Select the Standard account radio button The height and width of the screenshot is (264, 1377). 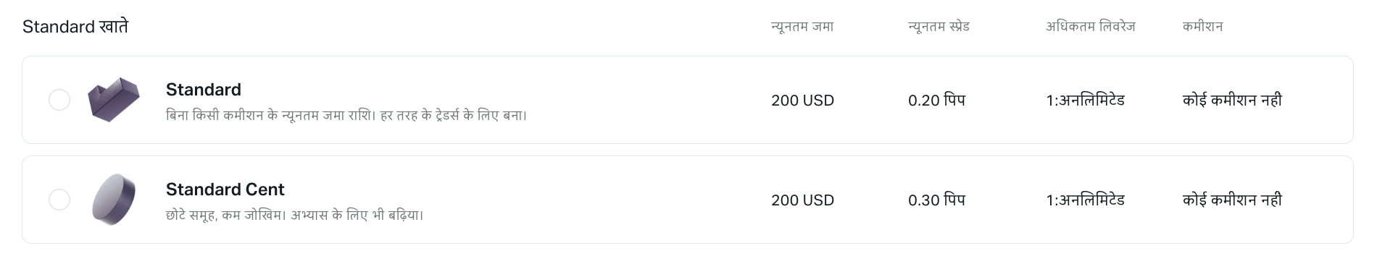click(59, 100)
